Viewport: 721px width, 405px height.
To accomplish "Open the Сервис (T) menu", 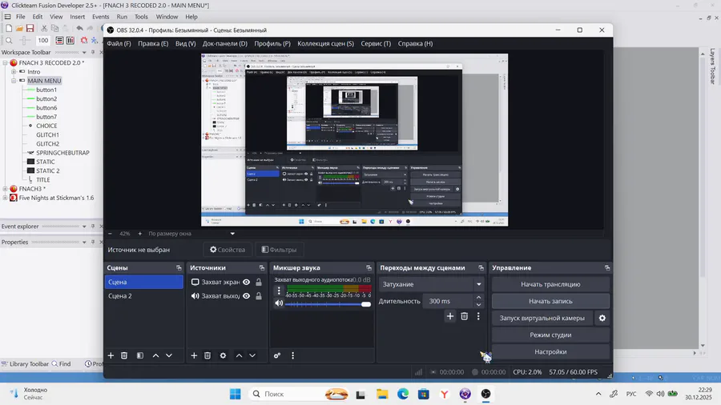I will [376, 44].
